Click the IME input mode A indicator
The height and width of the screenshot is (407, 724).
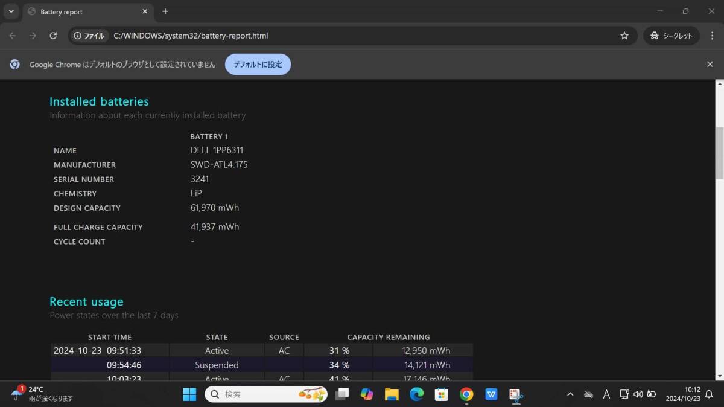606,394
